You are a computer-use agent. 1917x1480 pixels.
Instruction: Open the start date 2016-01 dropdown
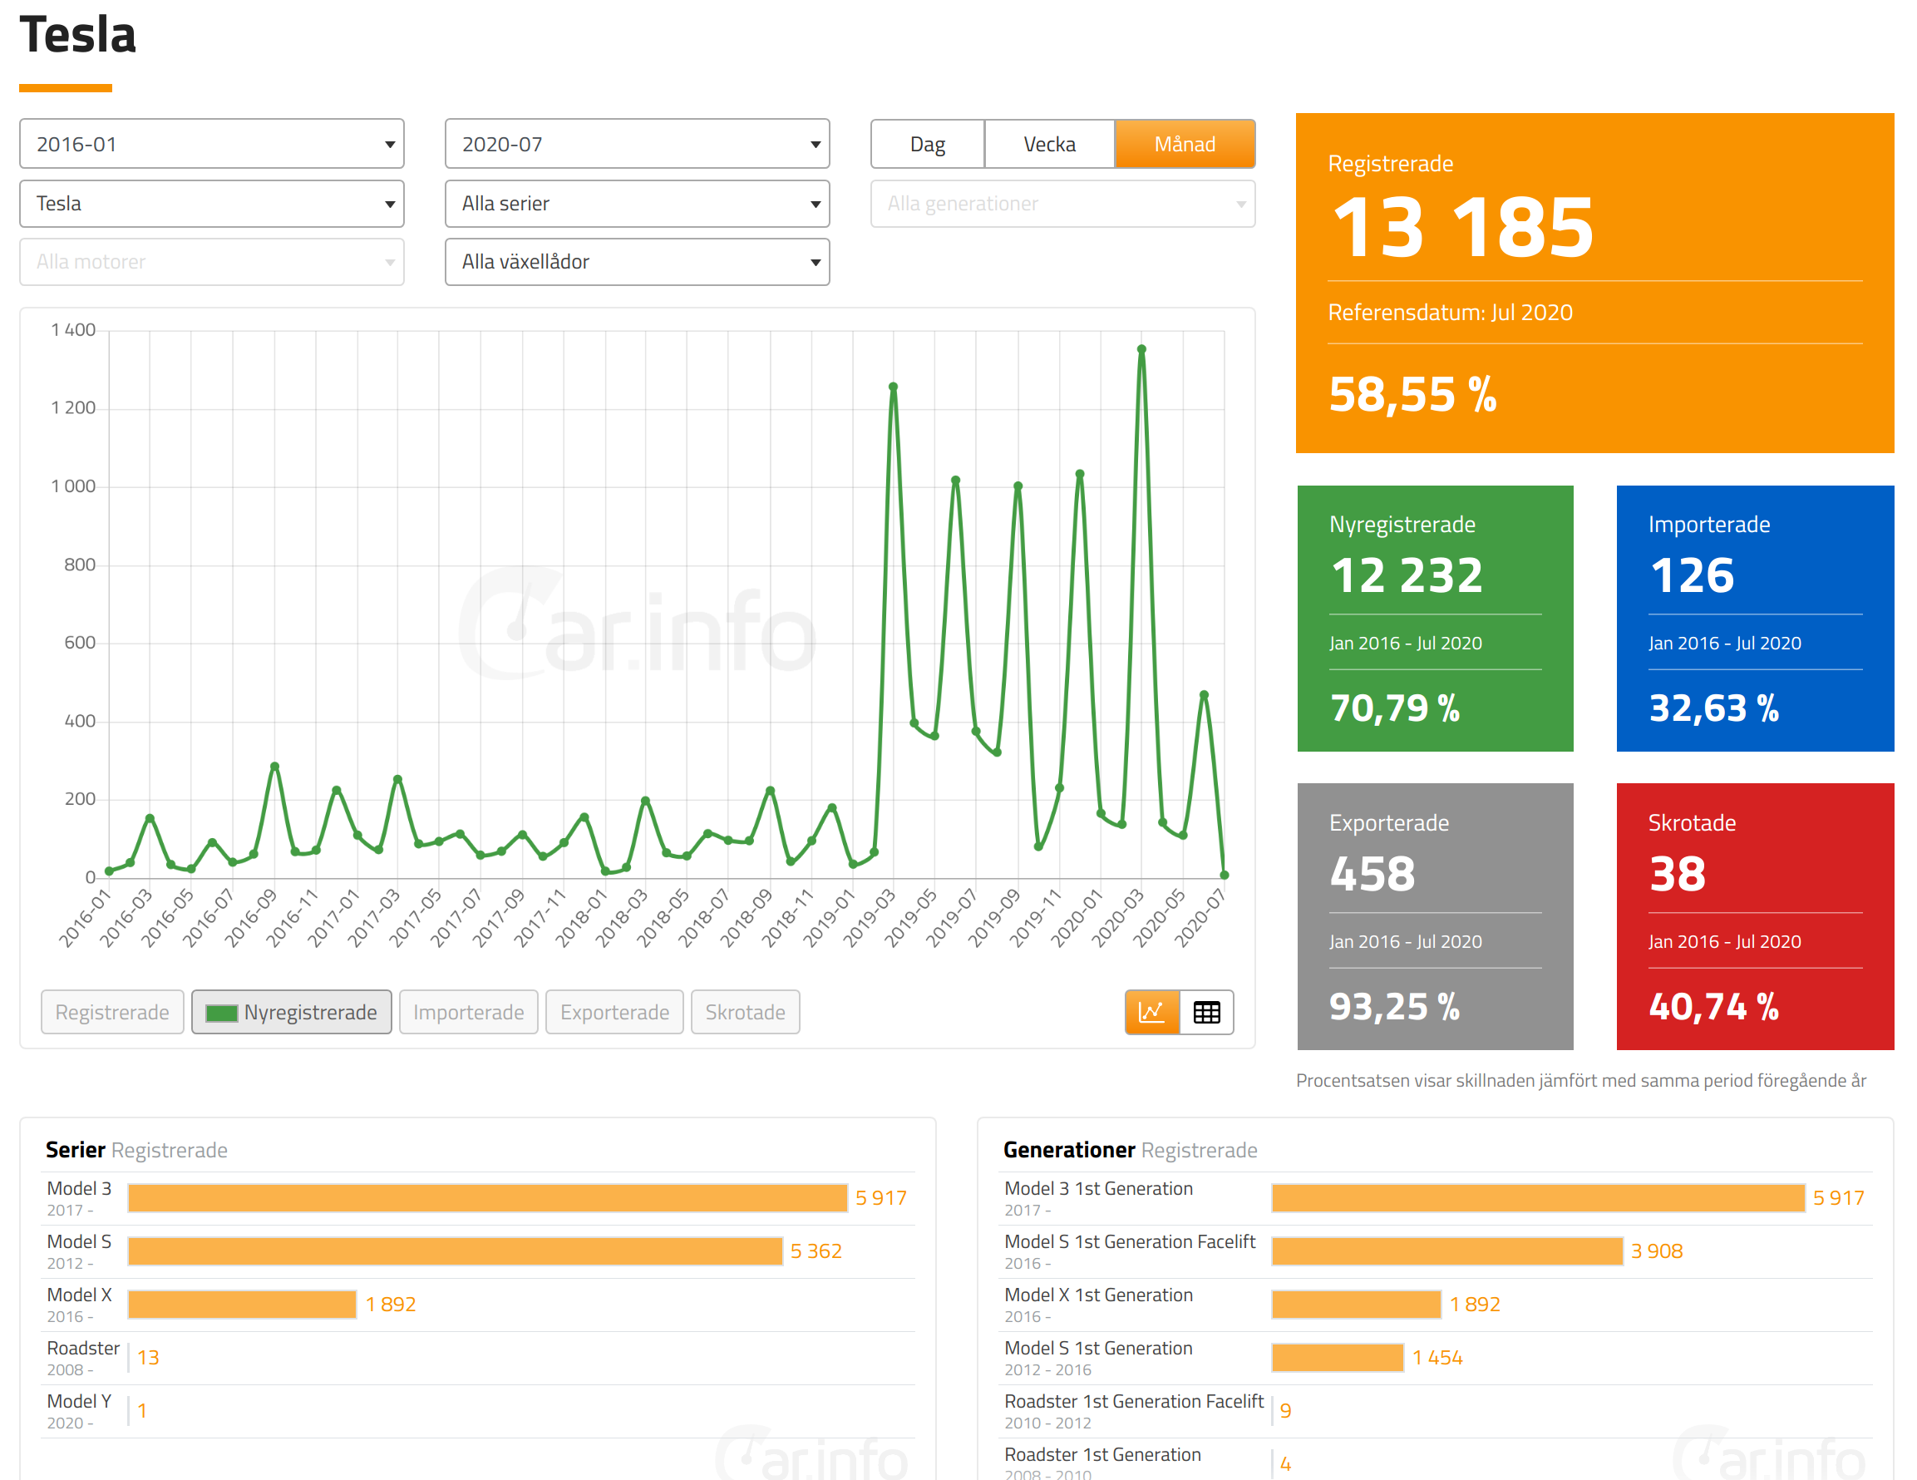(x=211, y=144)
